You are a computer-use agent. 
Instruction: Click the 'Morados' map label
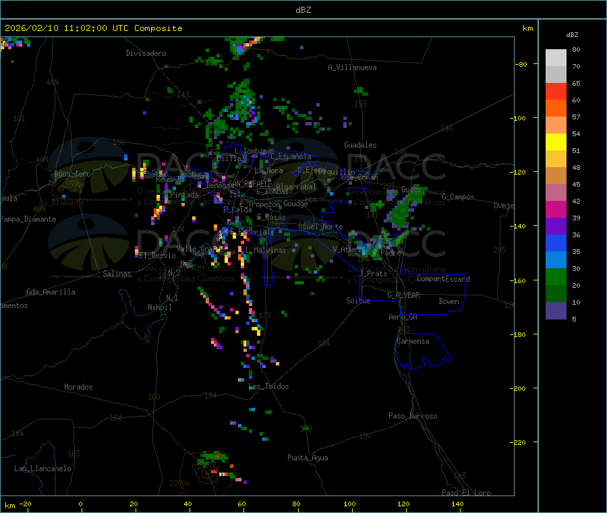pos(78,387)
